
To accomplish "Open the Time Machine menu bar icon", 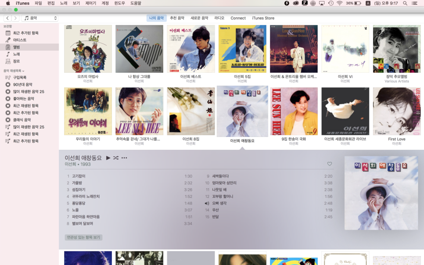I will point(331,3).
